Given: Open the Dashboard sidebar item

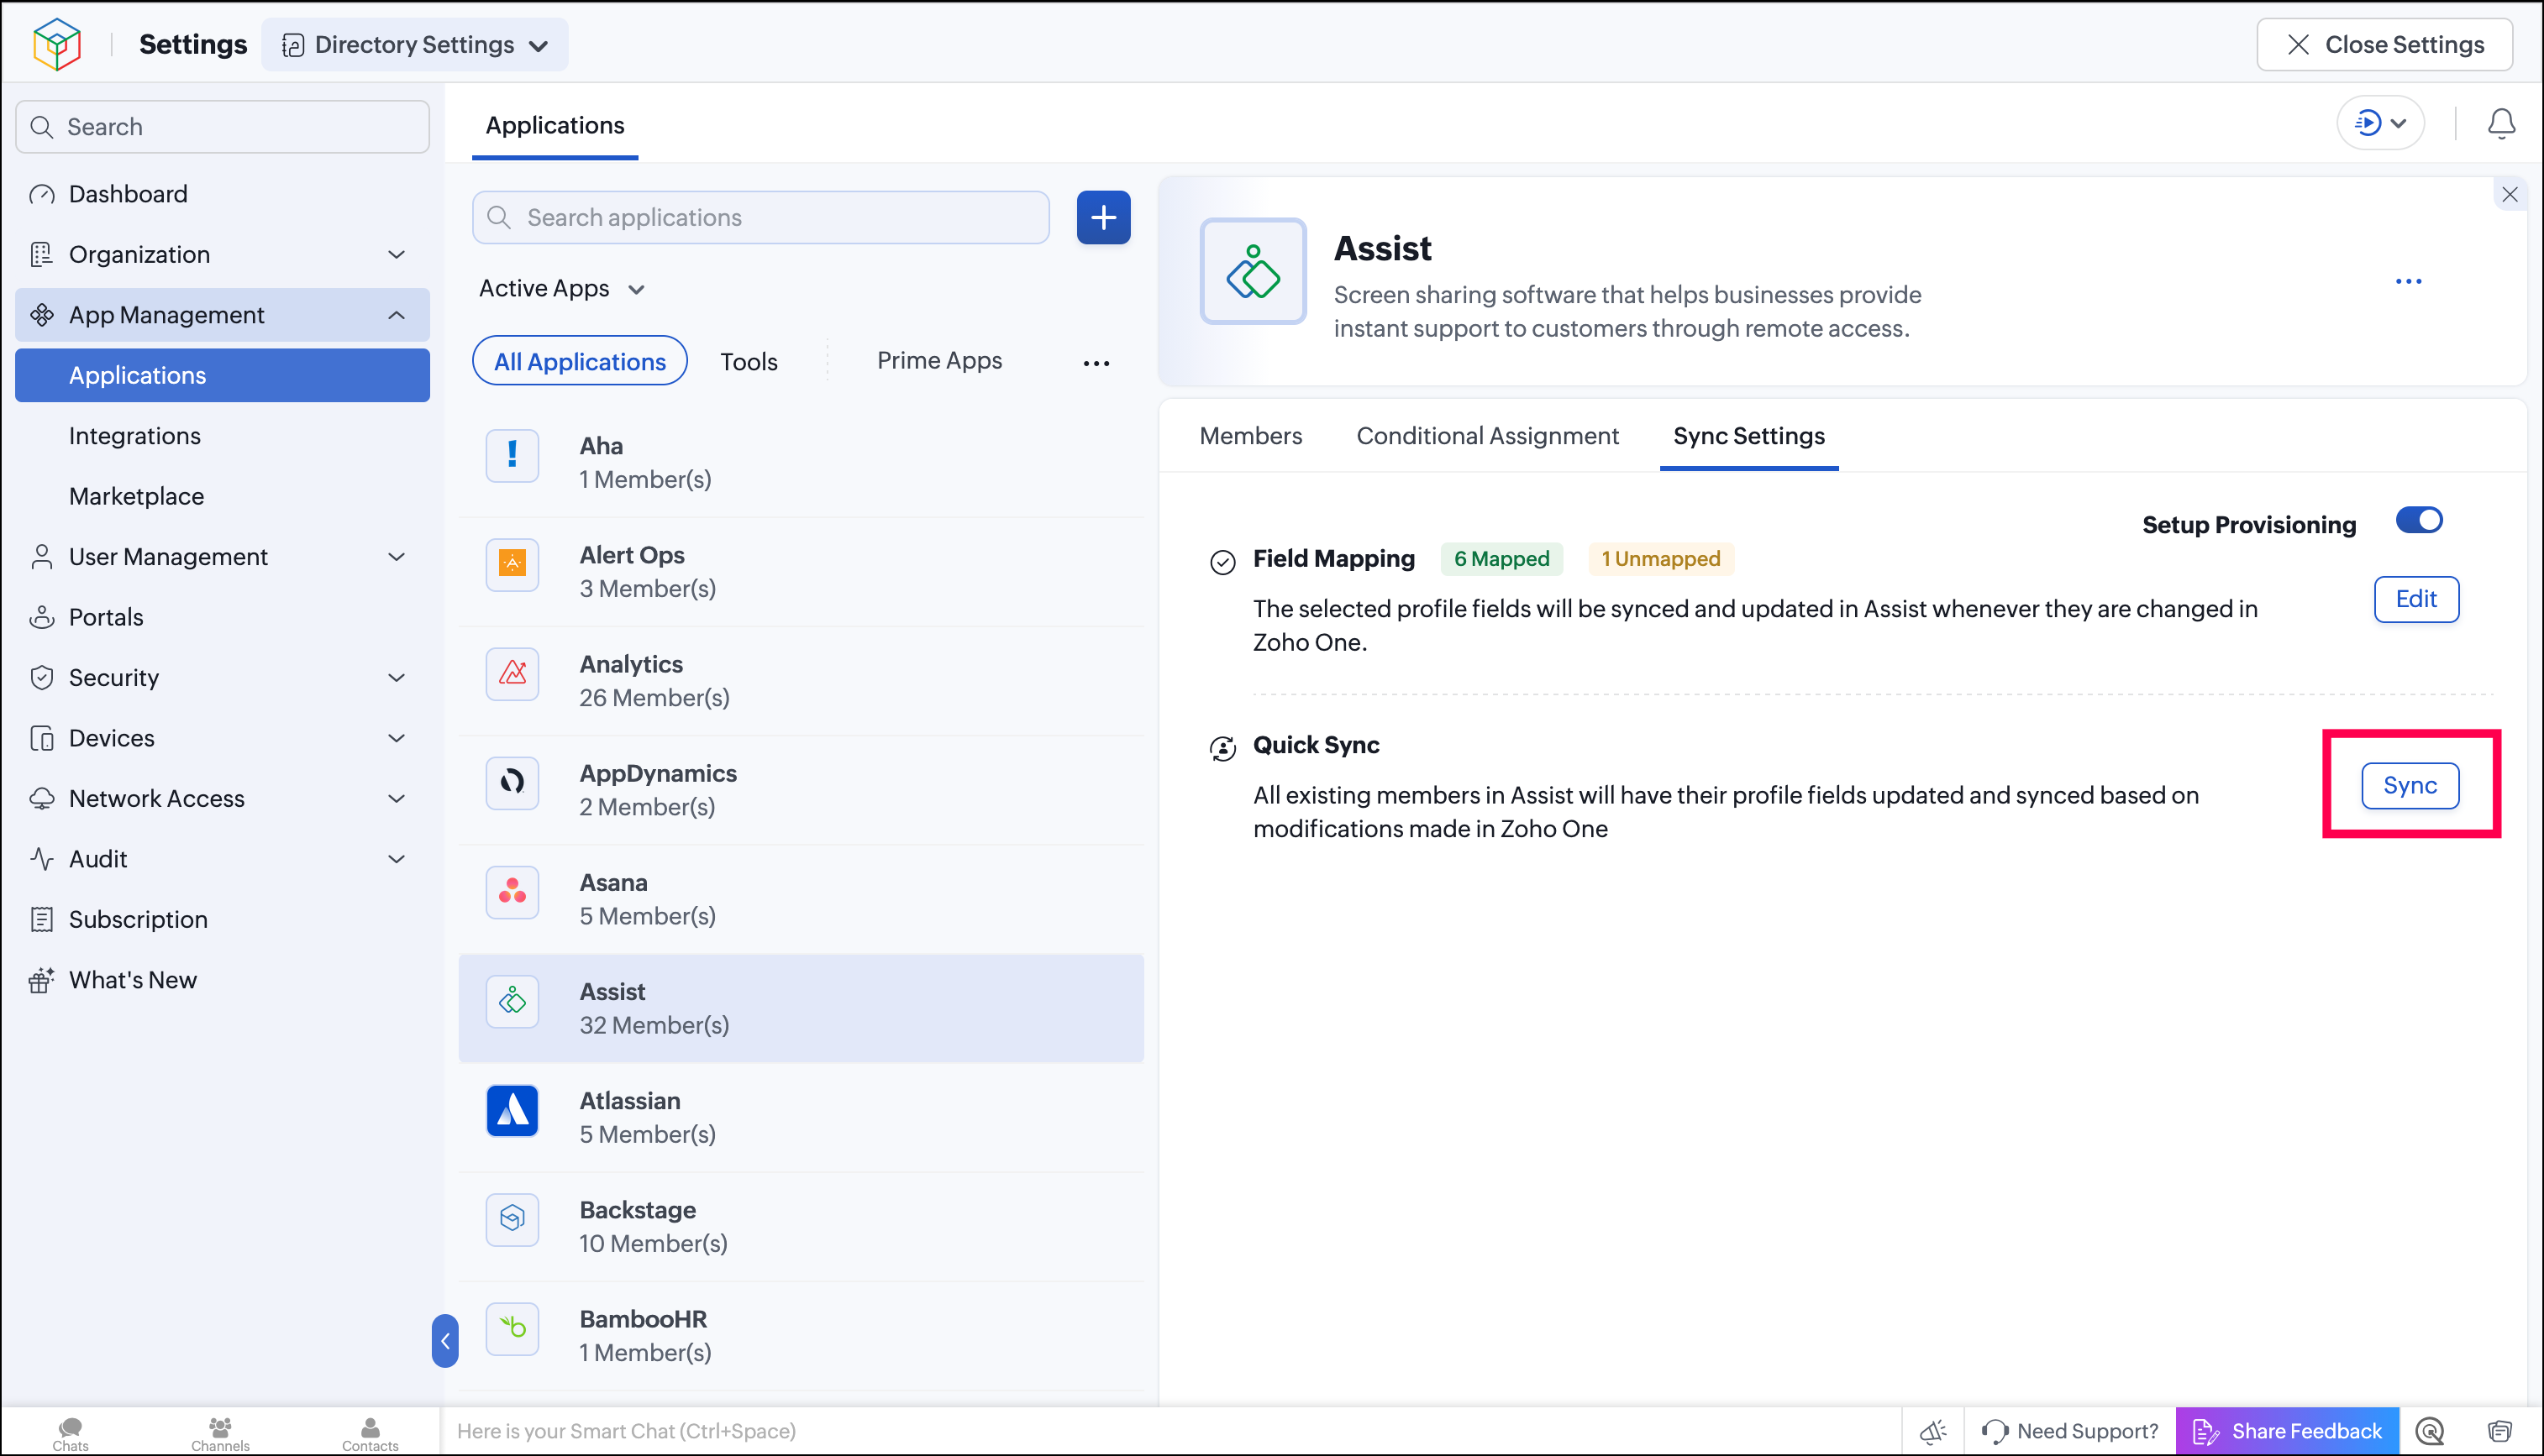Looking at the screenshot, I should 222,194.
